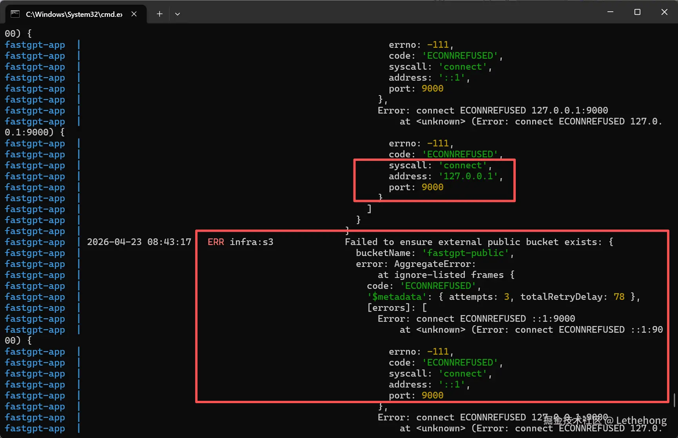
Task: Click the 'fastgpt-public' bucket name string
Action: point(465,253)
